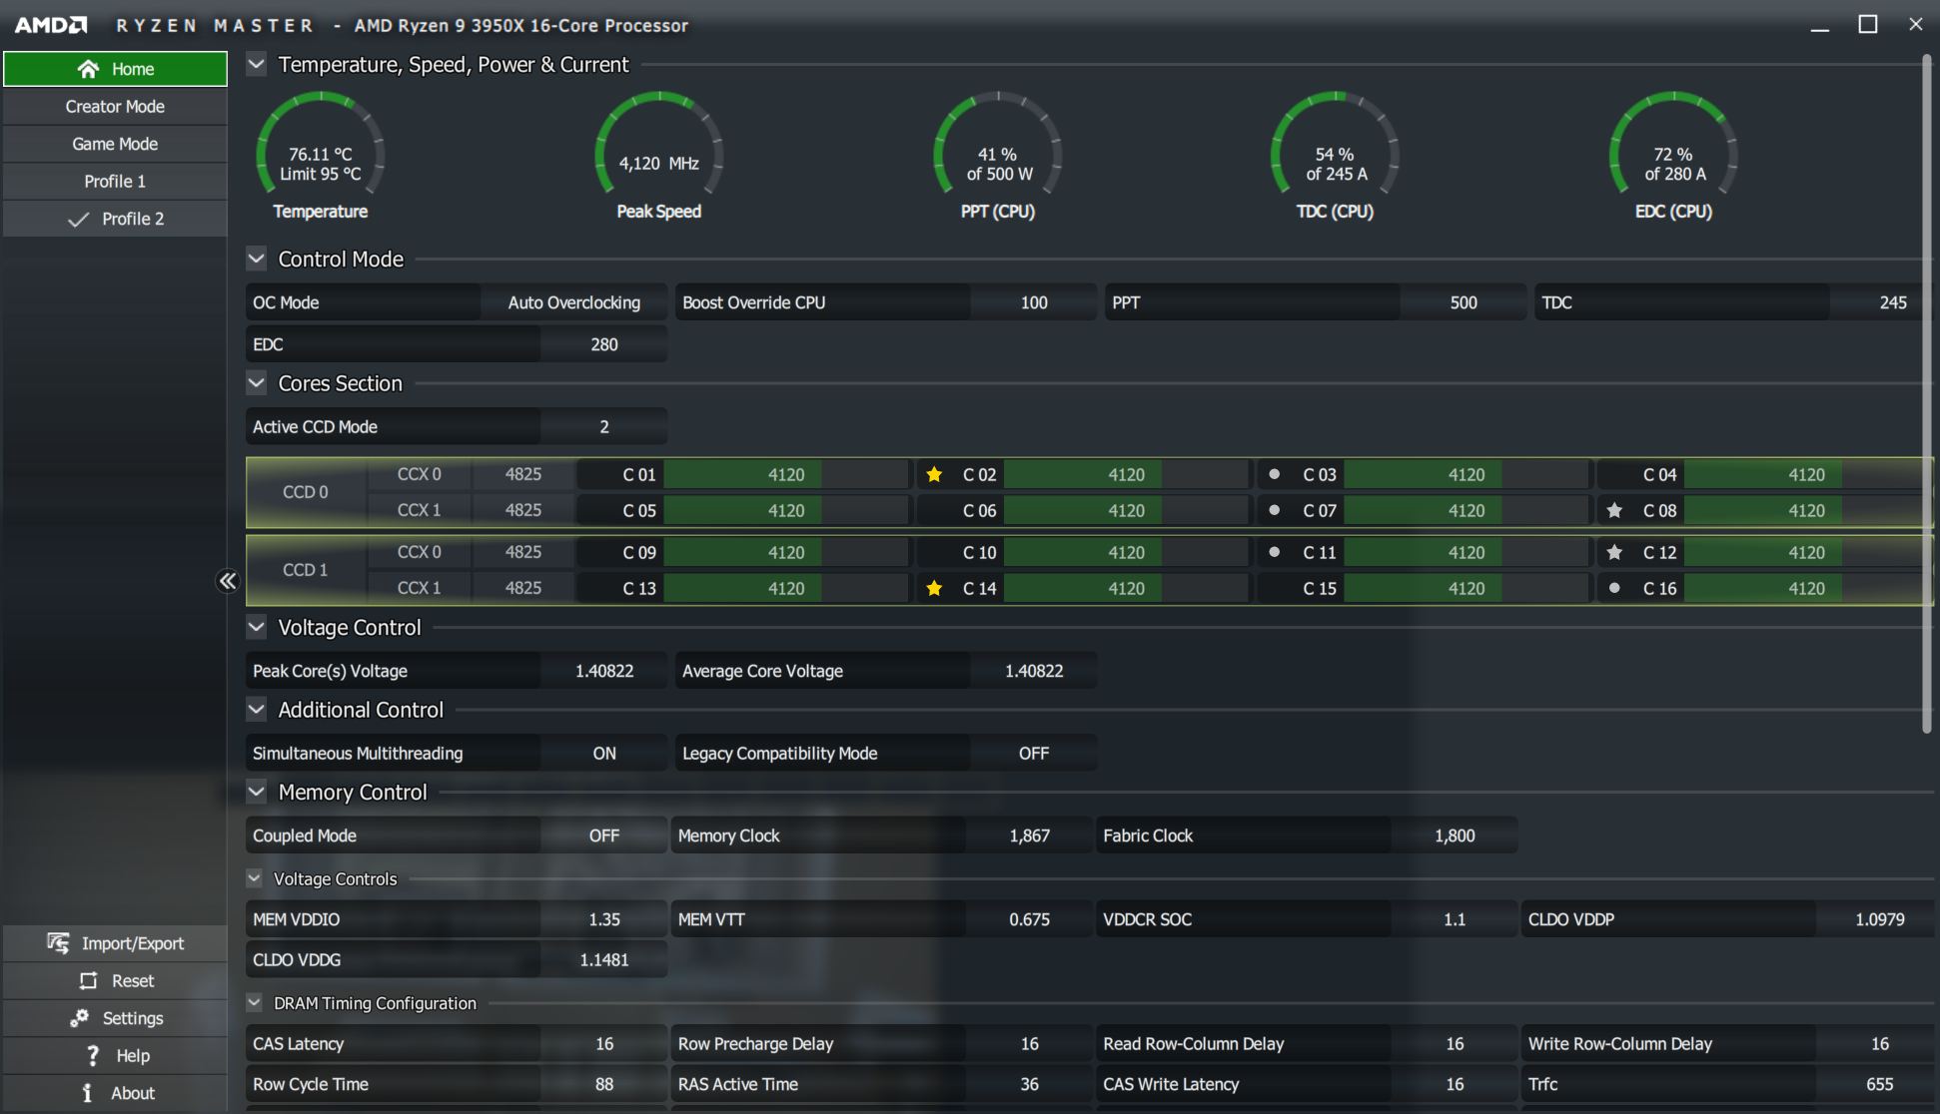Collapse sidebar with double-chevron icon

pos(228,581)
